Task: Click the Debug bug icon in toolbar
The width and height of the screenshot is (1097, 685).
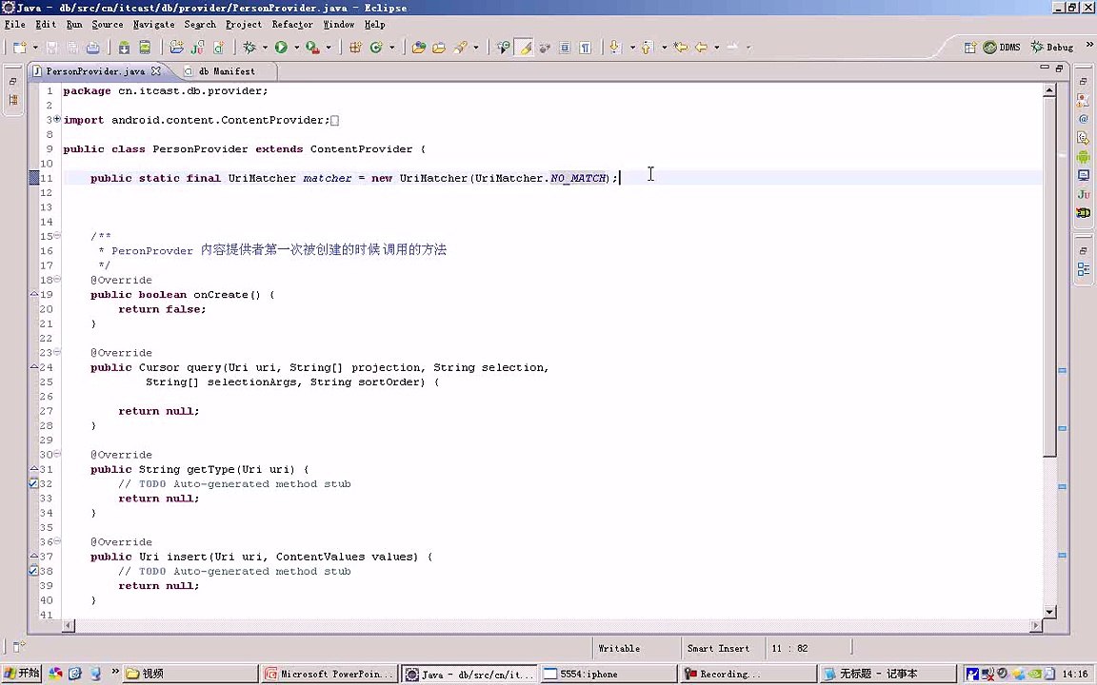Action: tap(249, 47)
